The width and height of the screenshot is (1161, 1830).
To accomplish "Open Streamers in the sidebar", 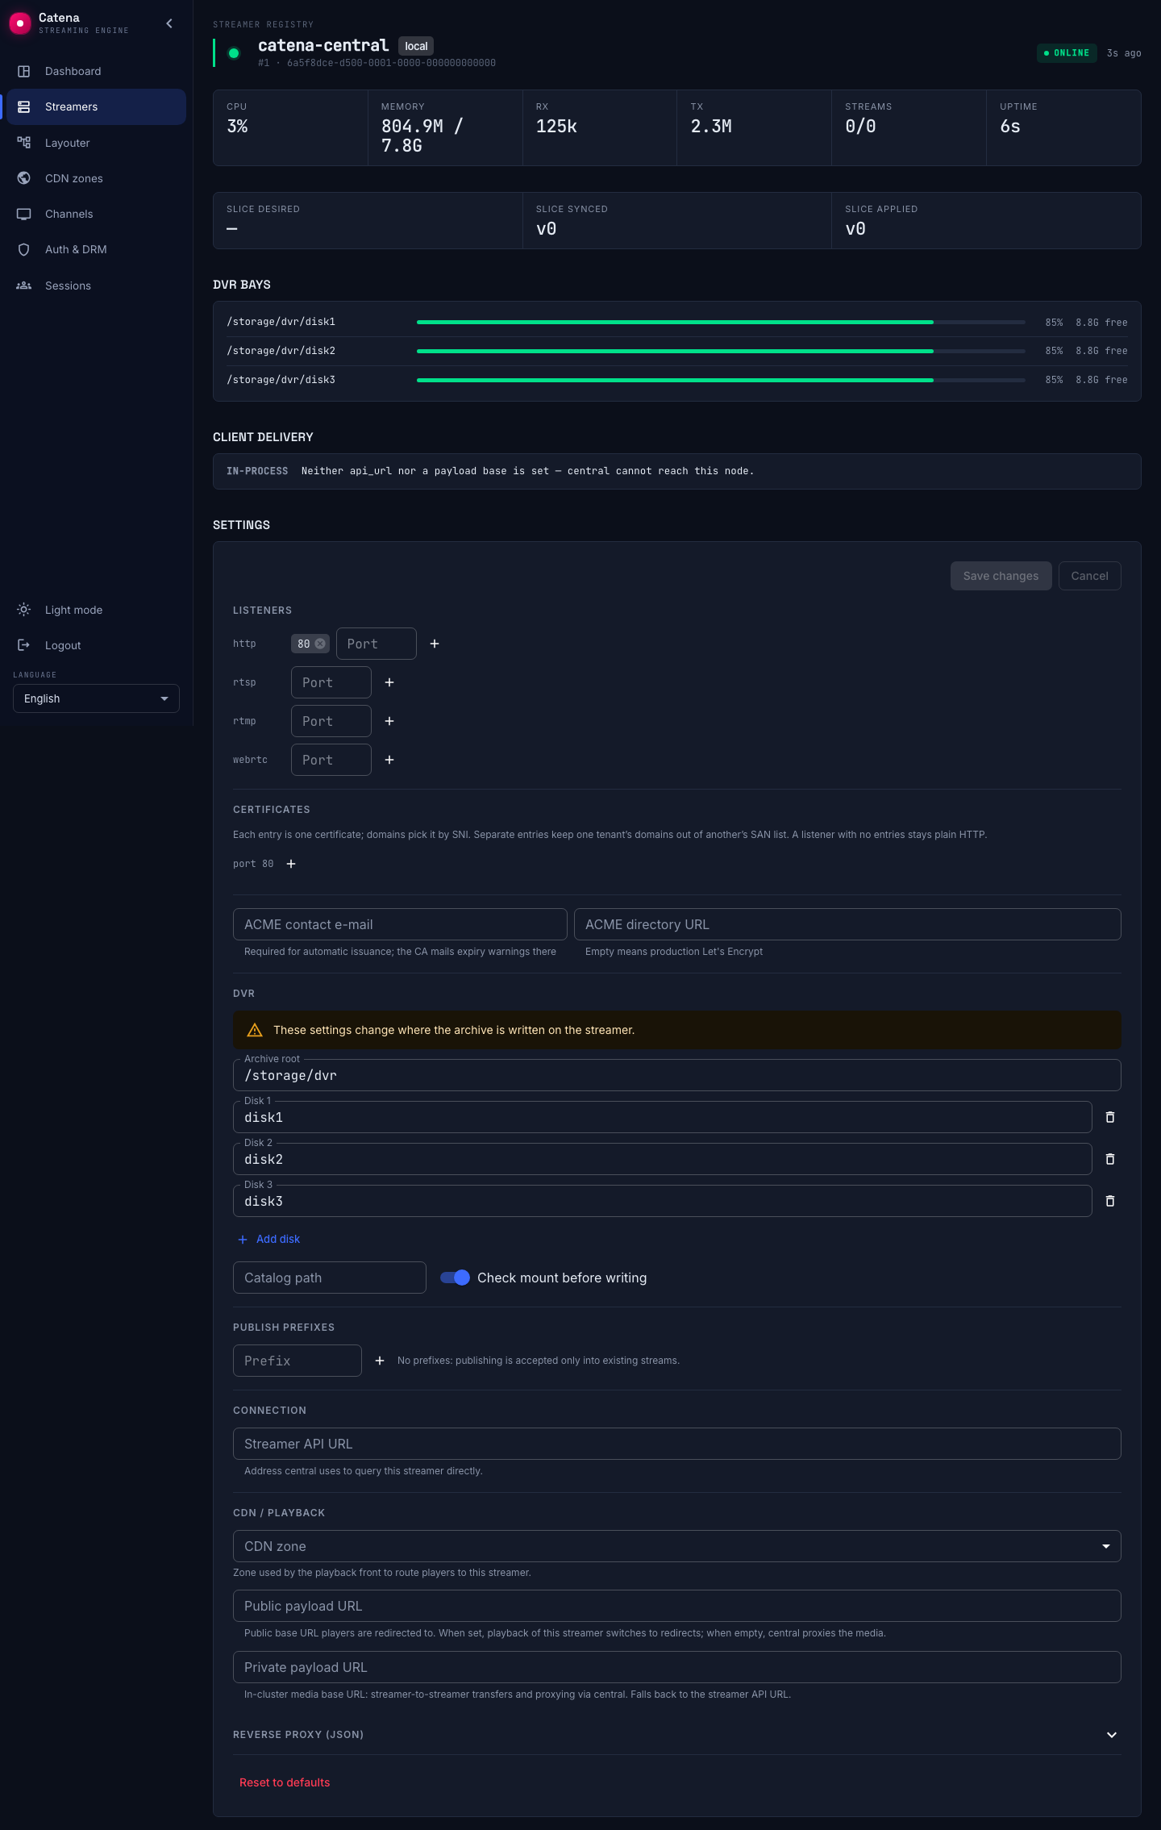I will point(96,106).
